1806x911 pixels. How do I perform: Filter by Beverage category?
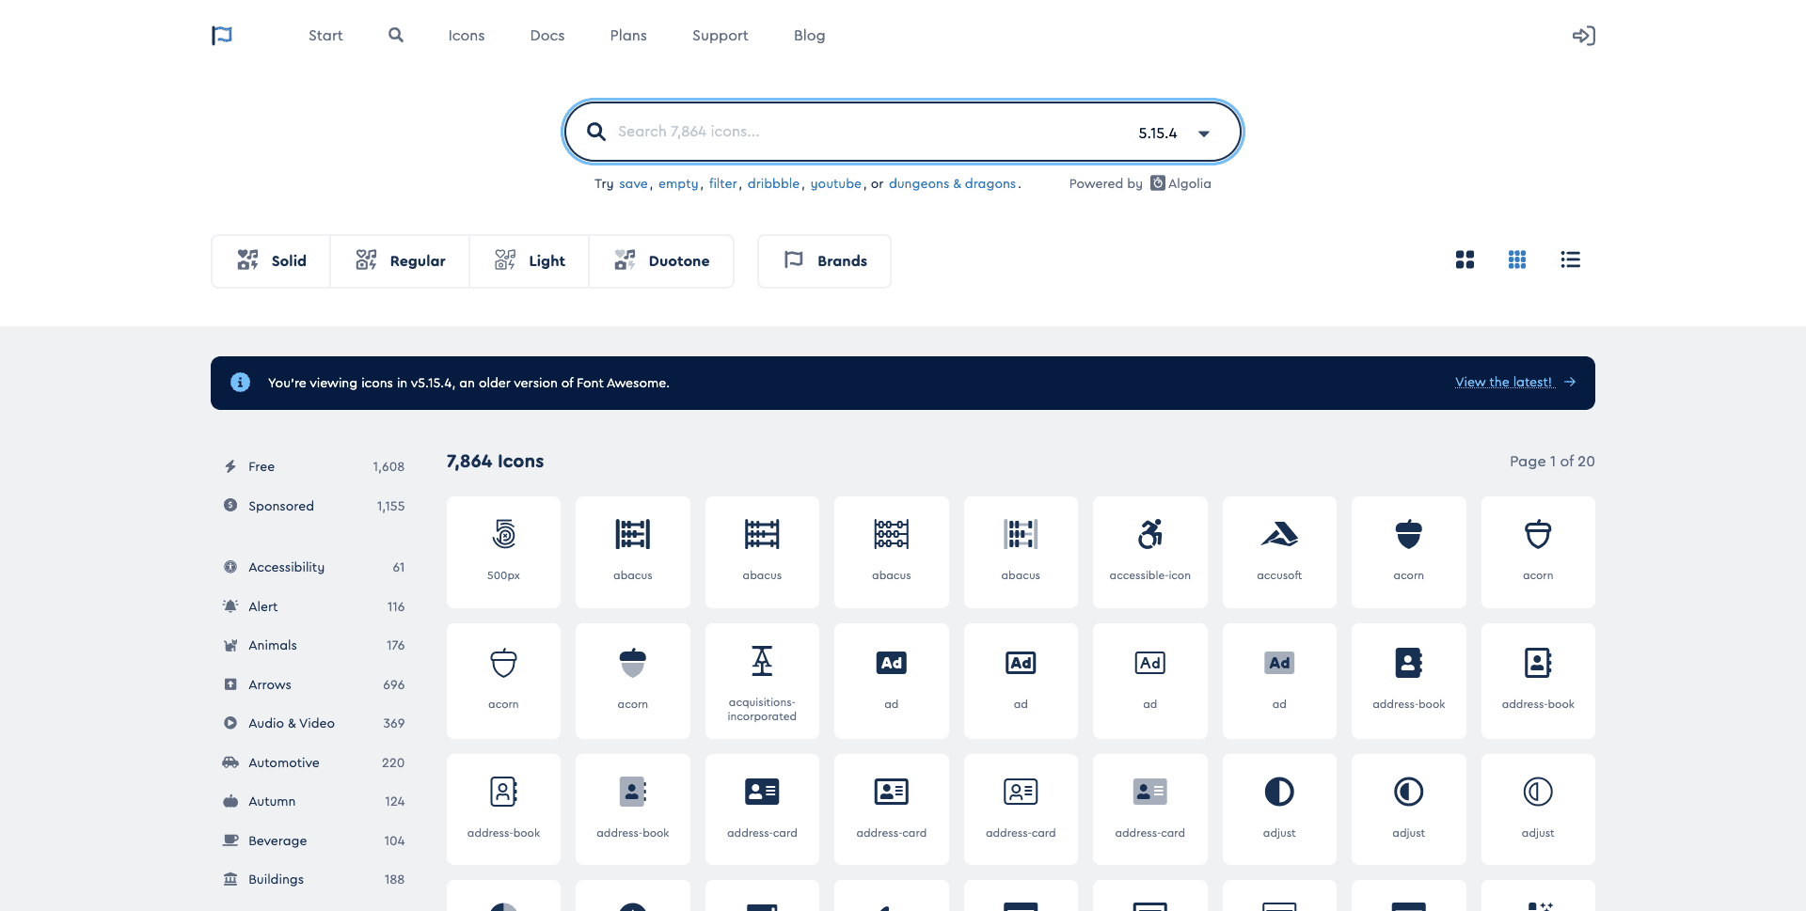click(x=313, y=840)
